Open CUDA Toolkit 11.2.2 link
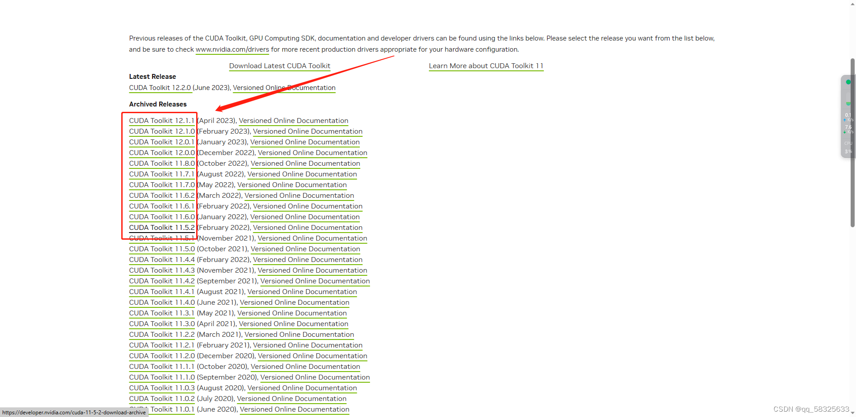This screenshot has width=856, height=417. pyautogui.click(x=162, y=335)
